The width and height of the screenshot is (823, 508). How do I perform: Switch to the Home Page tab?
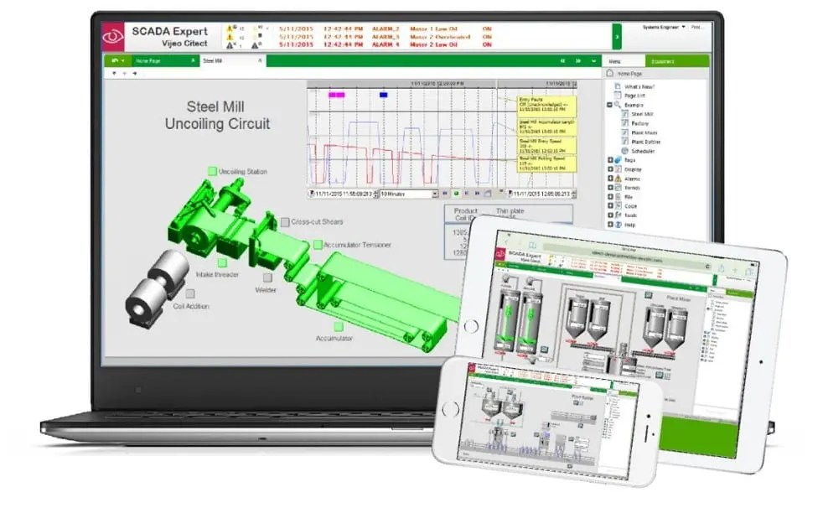click(x=165, y=61)
